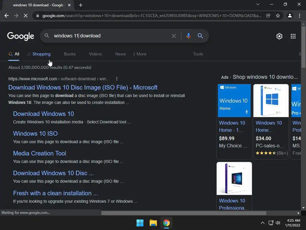Open a new tab with plus button
The width and height of the screenshot is (306, 230).
[x=81, y=5]
